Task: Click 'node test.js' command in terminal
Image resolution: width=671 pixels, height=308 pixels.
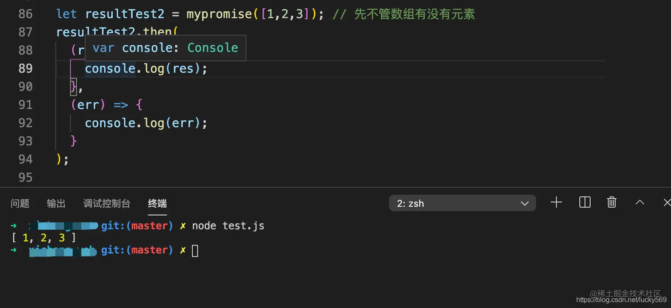Action: [228, 226]
